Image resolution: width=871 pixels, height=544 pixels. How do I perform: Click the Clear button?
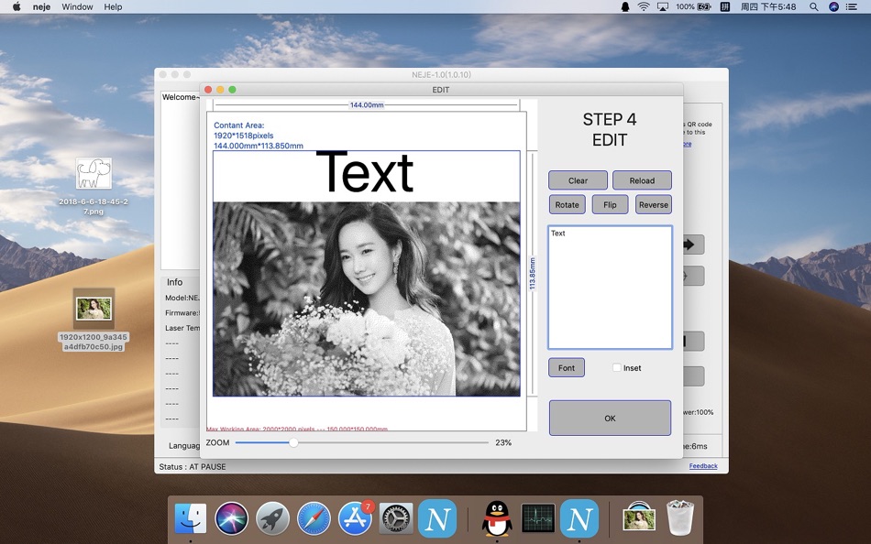(x=578, y=180)
